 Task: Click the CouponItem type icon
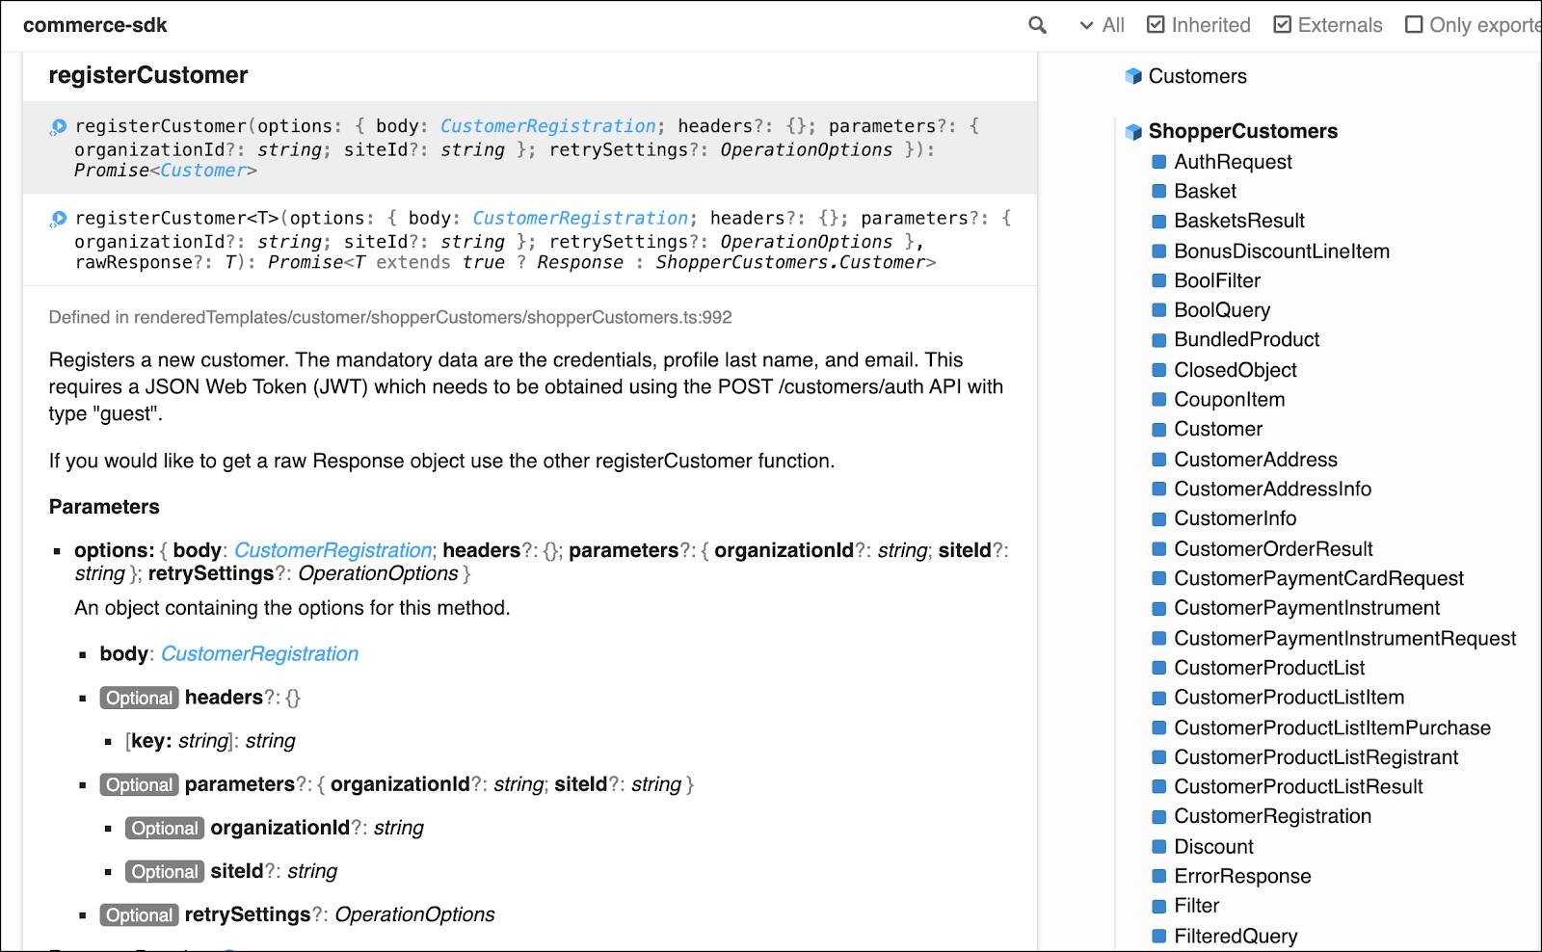pyautogui.click(x=1159, y=400)
